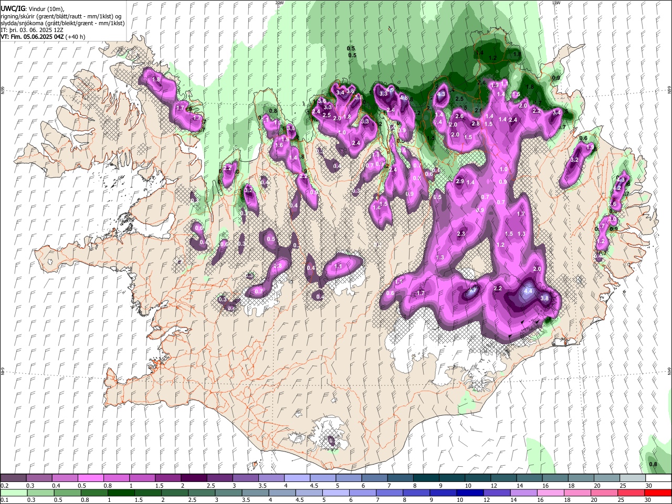Click bright pink swatch between 0.5 and 0.8, upper scale
This screenshot has height=504, width=672.
click(90, 478)
